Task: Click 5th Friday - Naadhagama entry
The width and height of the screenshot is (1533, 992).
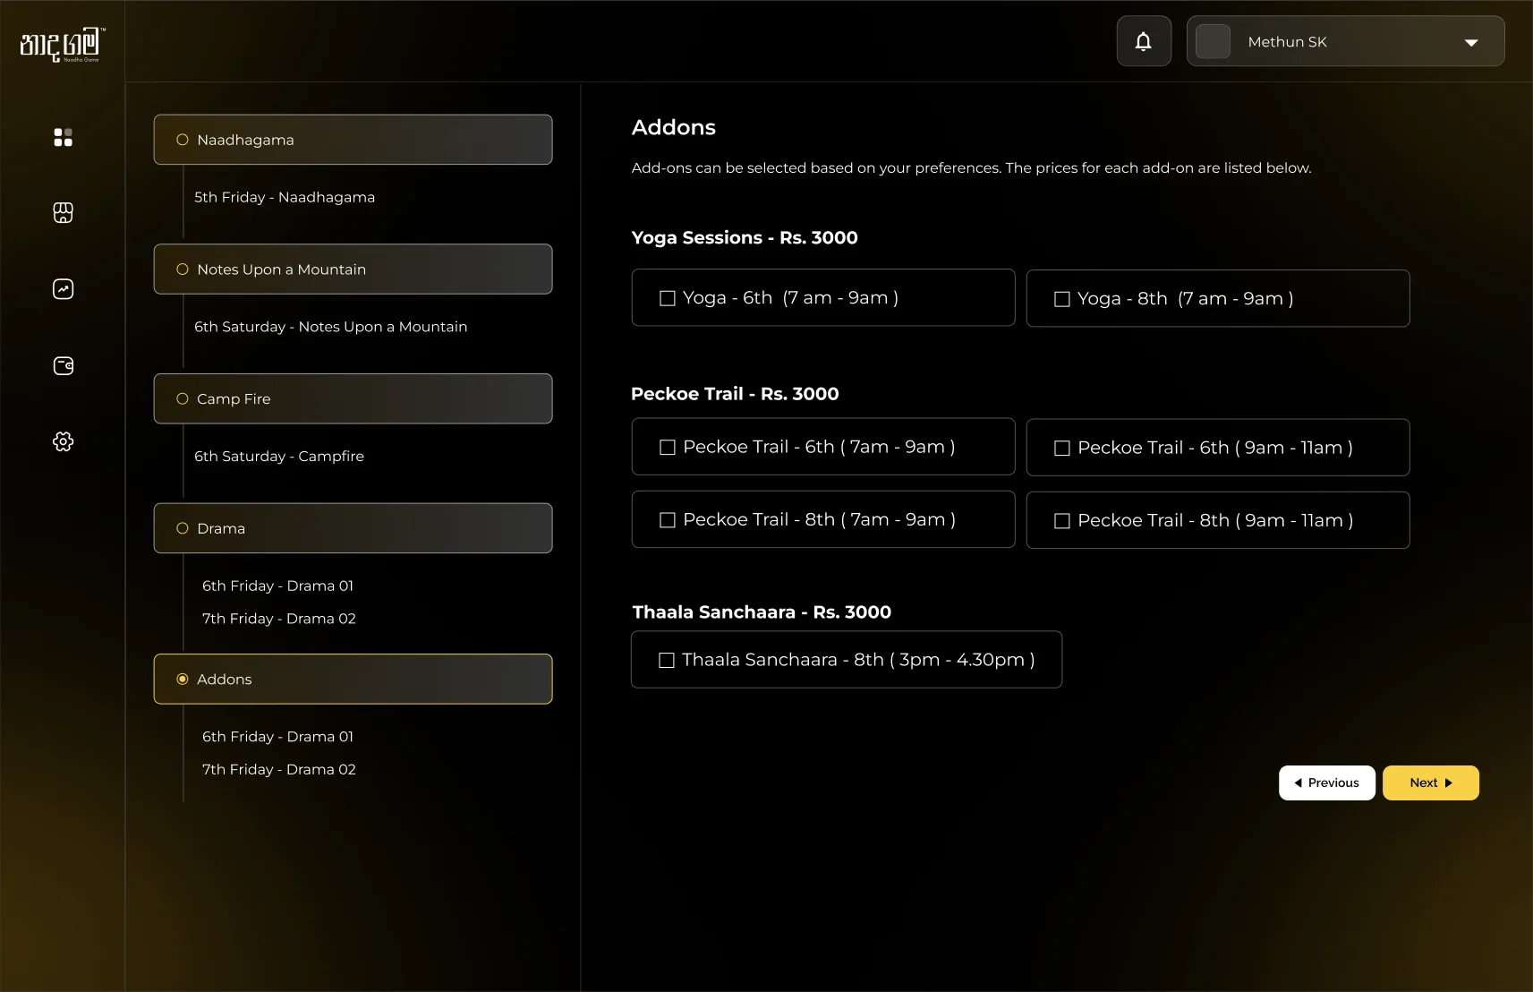Action: click(x=285, y=197)
